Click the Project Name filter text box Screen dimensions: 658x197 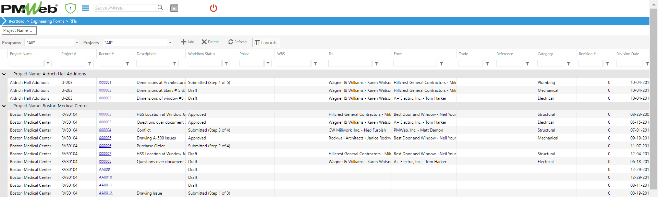coord(27,63)
